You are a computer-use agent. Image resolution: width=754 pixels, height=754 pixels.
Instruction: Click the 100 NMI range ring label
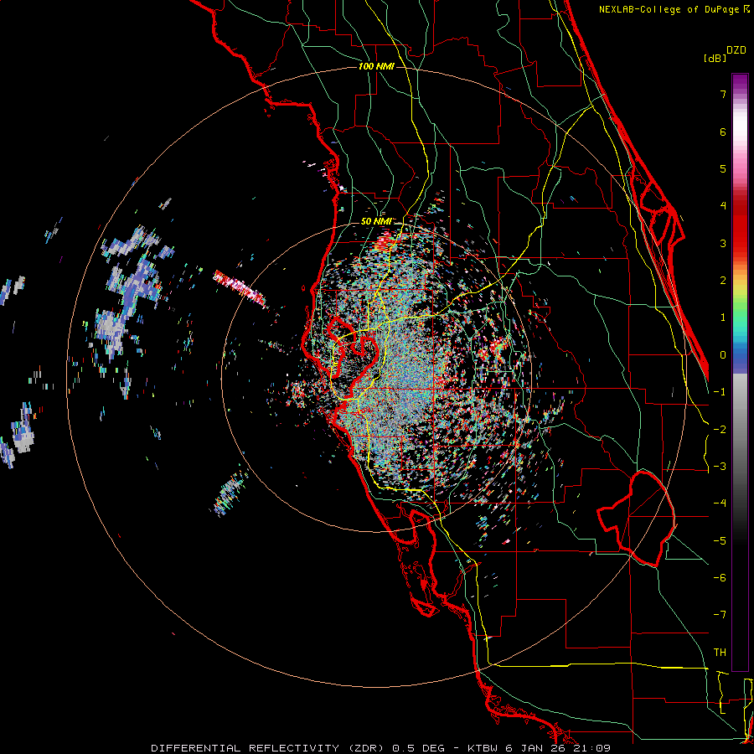[x=376, y=66]
